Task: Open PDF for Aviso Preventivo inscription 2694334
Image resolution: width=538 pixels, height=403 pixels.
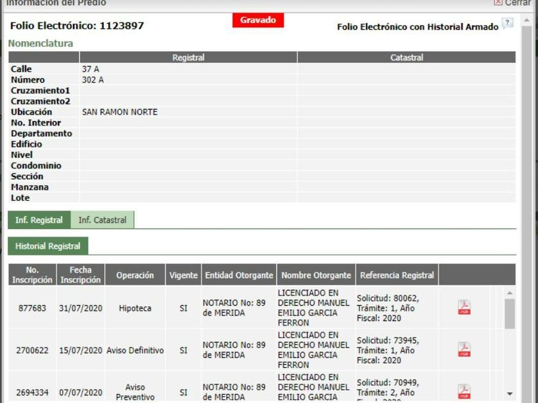Action: pyautogui.click(x=464, y=391)
